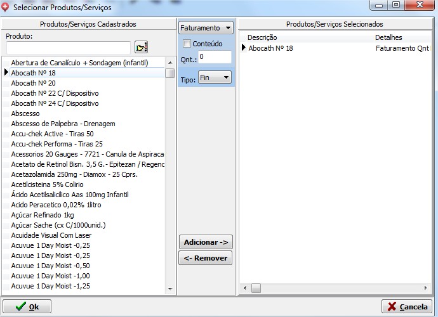Click the Adicionar -> button

(206, 242)
